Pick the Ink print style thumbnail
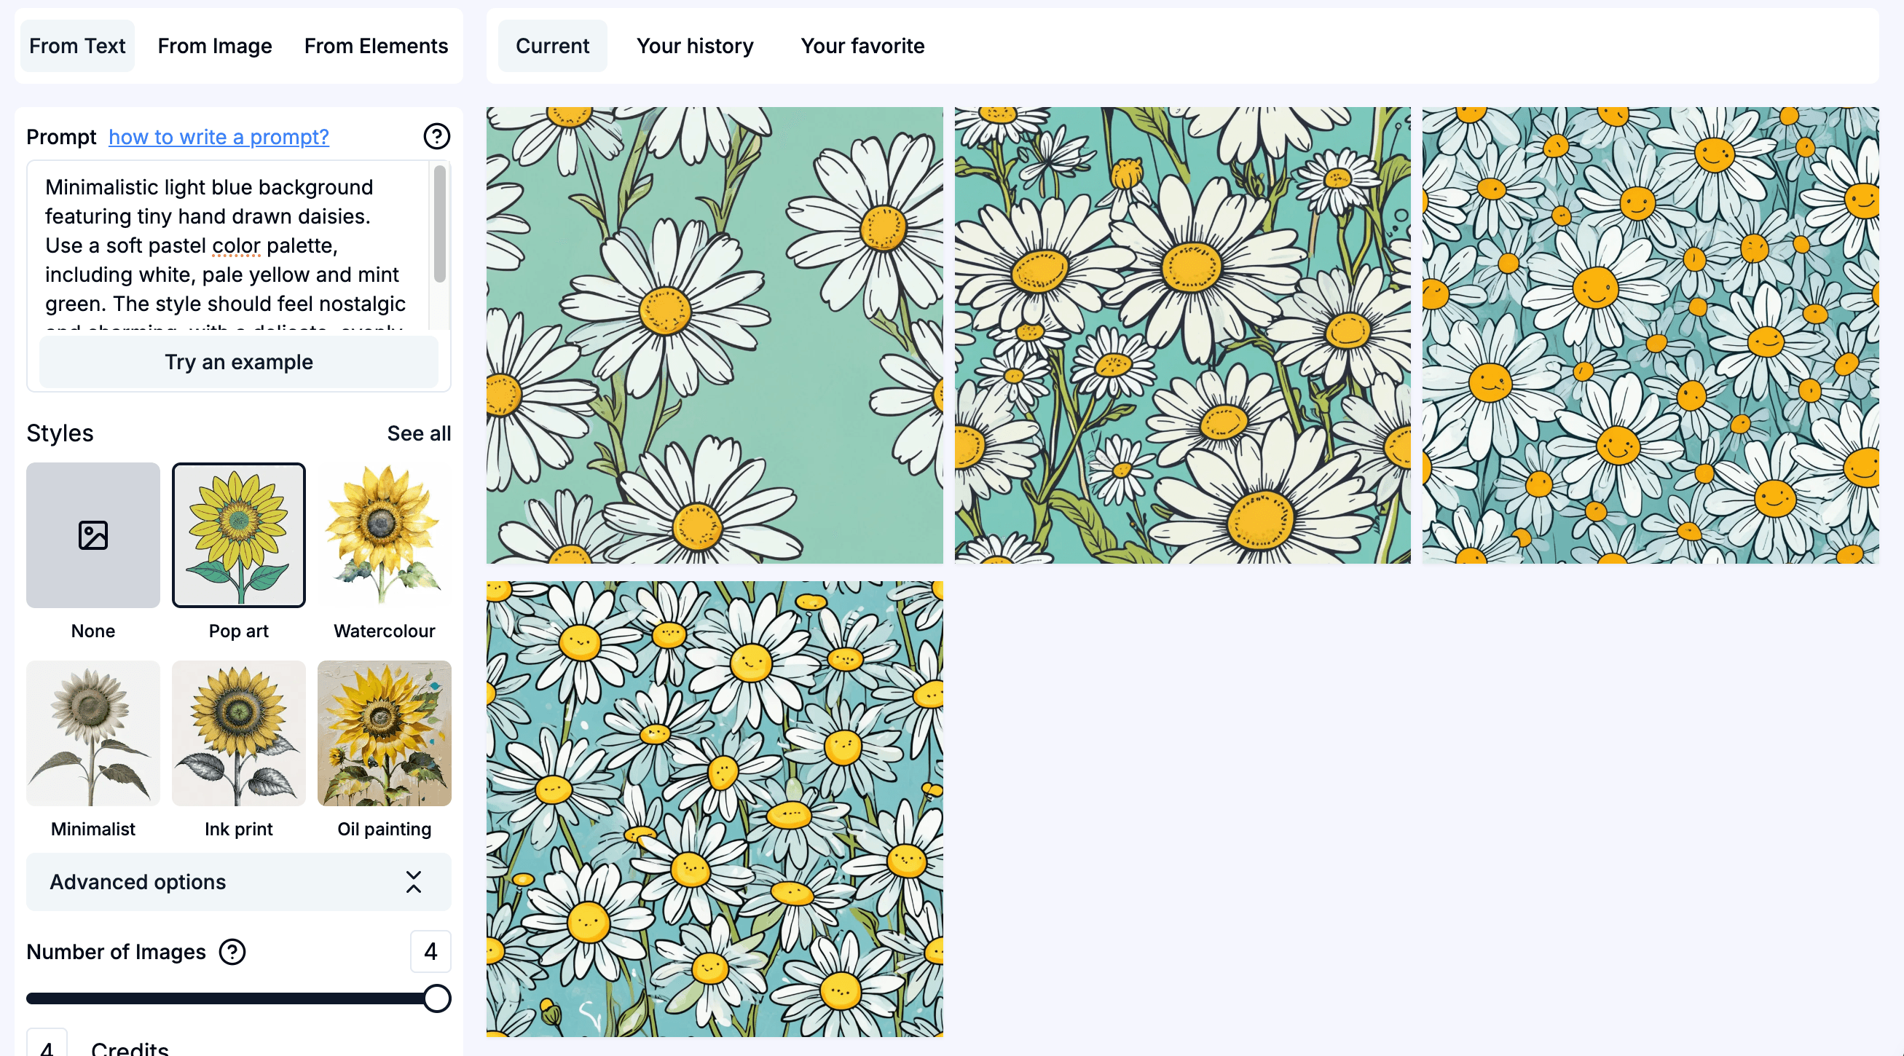The height and width of the screenshot is (1056, 1904). pyautogui.click(x=238, y=733)
